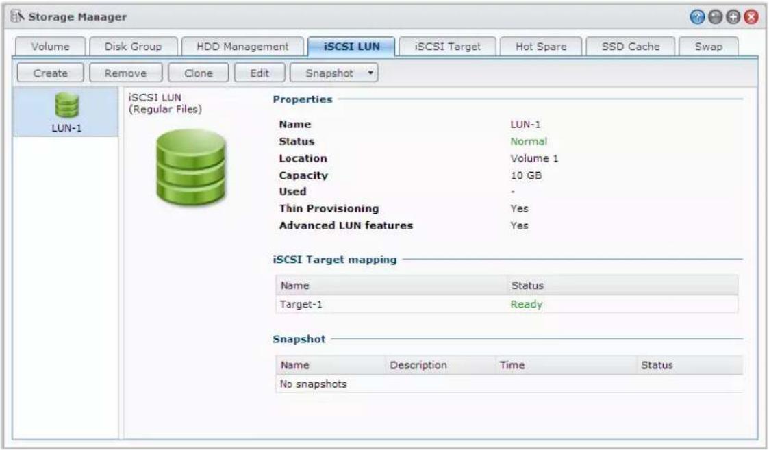This screenshot has height=450, width=769.
Task: Click the target mapping Name column header
Action: pos(391,285)
